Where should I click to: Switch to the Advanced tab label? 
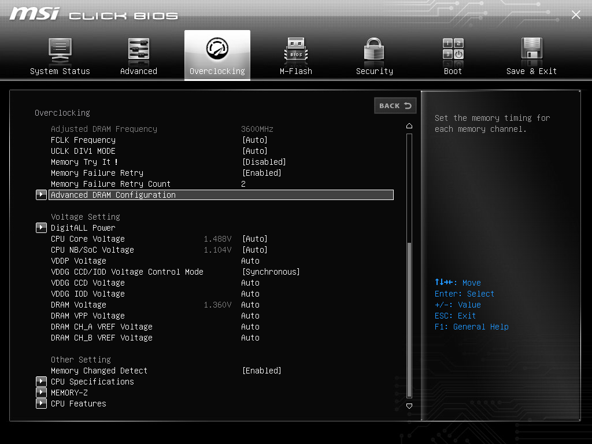[x=139, y=71]
